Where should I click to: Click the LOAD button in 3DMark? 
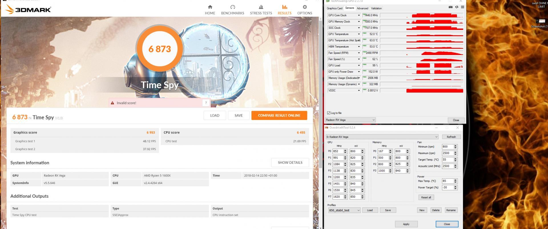click(215, 115)
